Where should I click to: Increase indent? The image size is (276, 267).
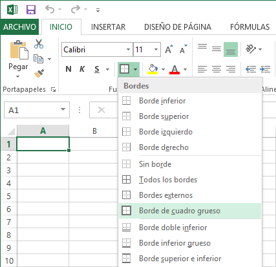[265, 69]
